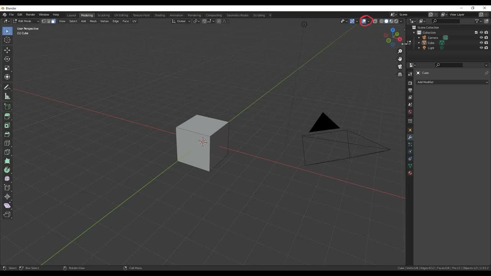Screen dimensions: 491x276
Task: Select the Poly Build tool
Action: [7, 161]
